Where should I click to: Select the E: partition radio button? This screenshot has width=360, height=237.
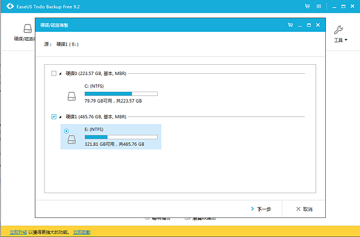pyautogui.click(x=67, y=131)
